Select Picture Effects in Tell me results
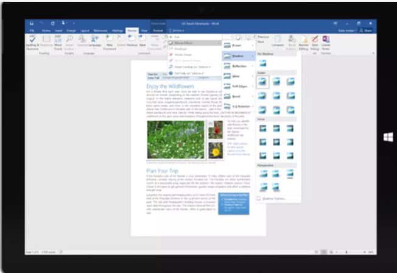This screenshot has width=397, height=273. 194,43
